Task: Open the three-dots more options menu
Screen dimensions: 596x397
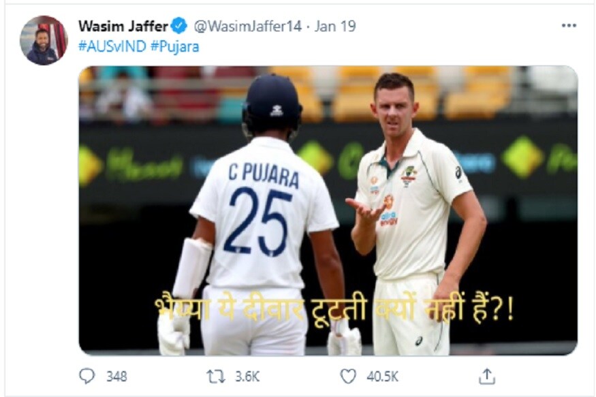Action: point(569,25)
